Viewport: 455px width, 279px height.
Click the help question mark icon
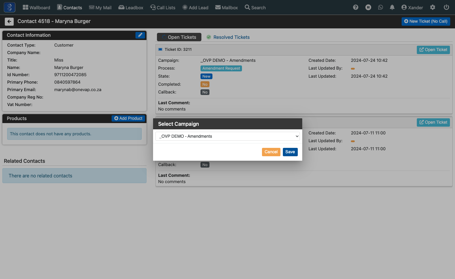click(x=356, y=7)
